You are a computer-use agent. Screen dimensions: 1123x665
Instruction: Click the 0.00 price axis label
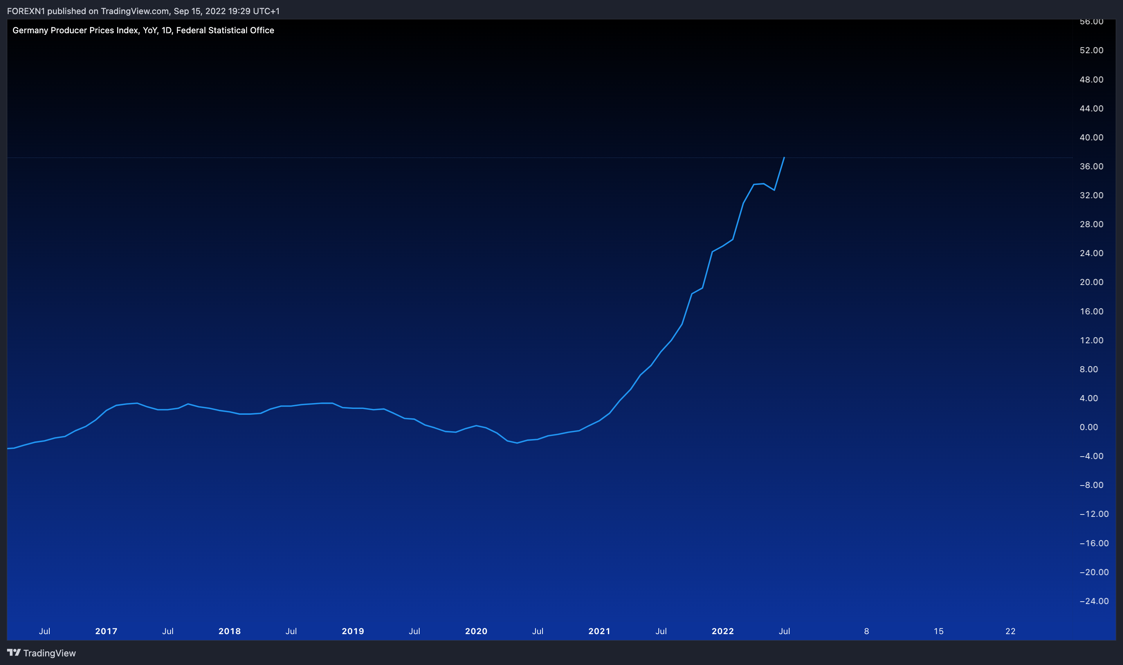(x=1089, y=427)
